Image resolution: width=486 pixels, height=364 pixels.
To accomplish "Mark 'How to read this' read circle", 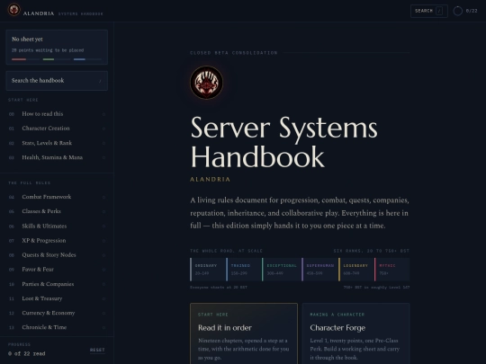I will pos(103,114).
